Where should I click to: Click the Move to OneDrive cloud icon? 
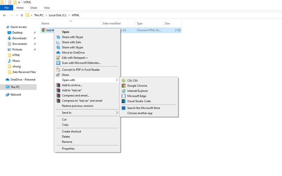(58, 52)
